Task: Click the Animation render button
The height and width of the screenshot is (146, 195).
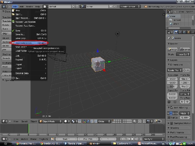Action: [185, 49]
